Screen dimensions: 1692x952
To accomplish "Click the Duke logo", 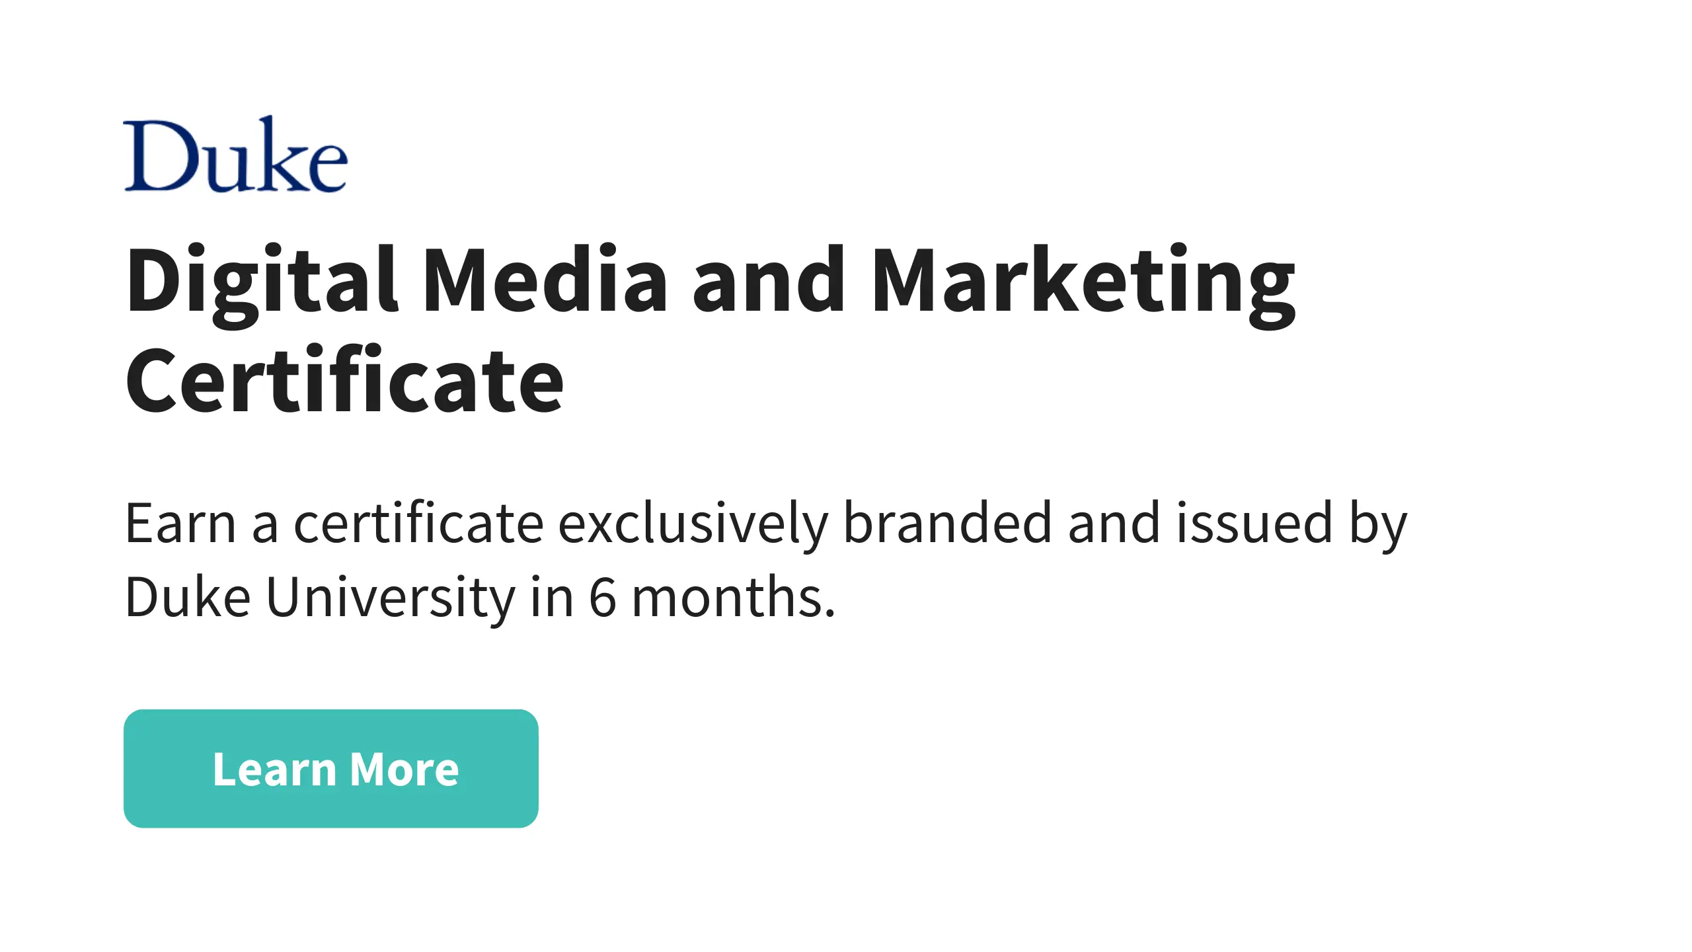I will click(x=235, y=155).
